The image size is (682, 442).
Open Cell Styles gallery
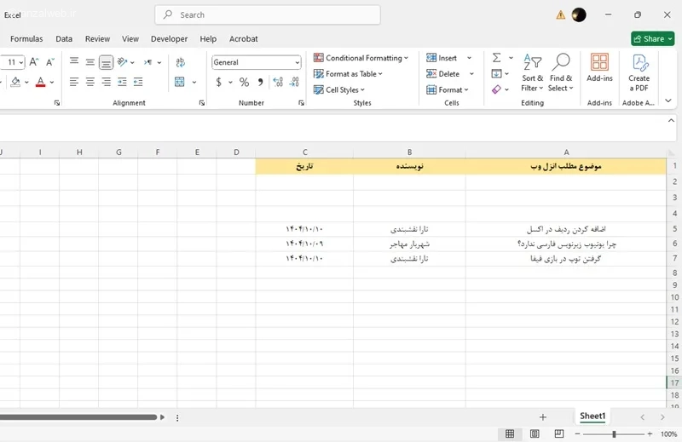point(339,90)
